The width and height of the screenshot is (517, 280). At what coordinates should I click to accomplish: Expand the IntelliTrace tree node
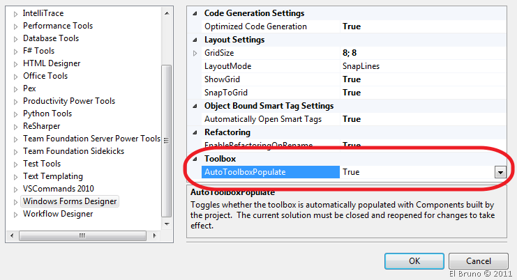tap(15, 13)
